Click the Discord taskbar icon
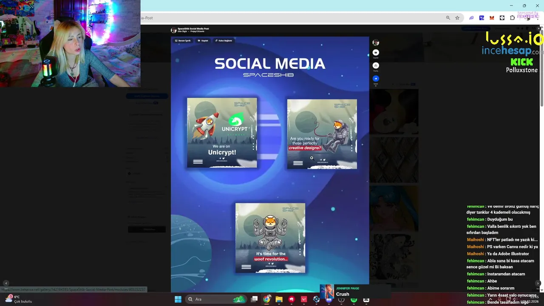 click(x=329, y=300)
